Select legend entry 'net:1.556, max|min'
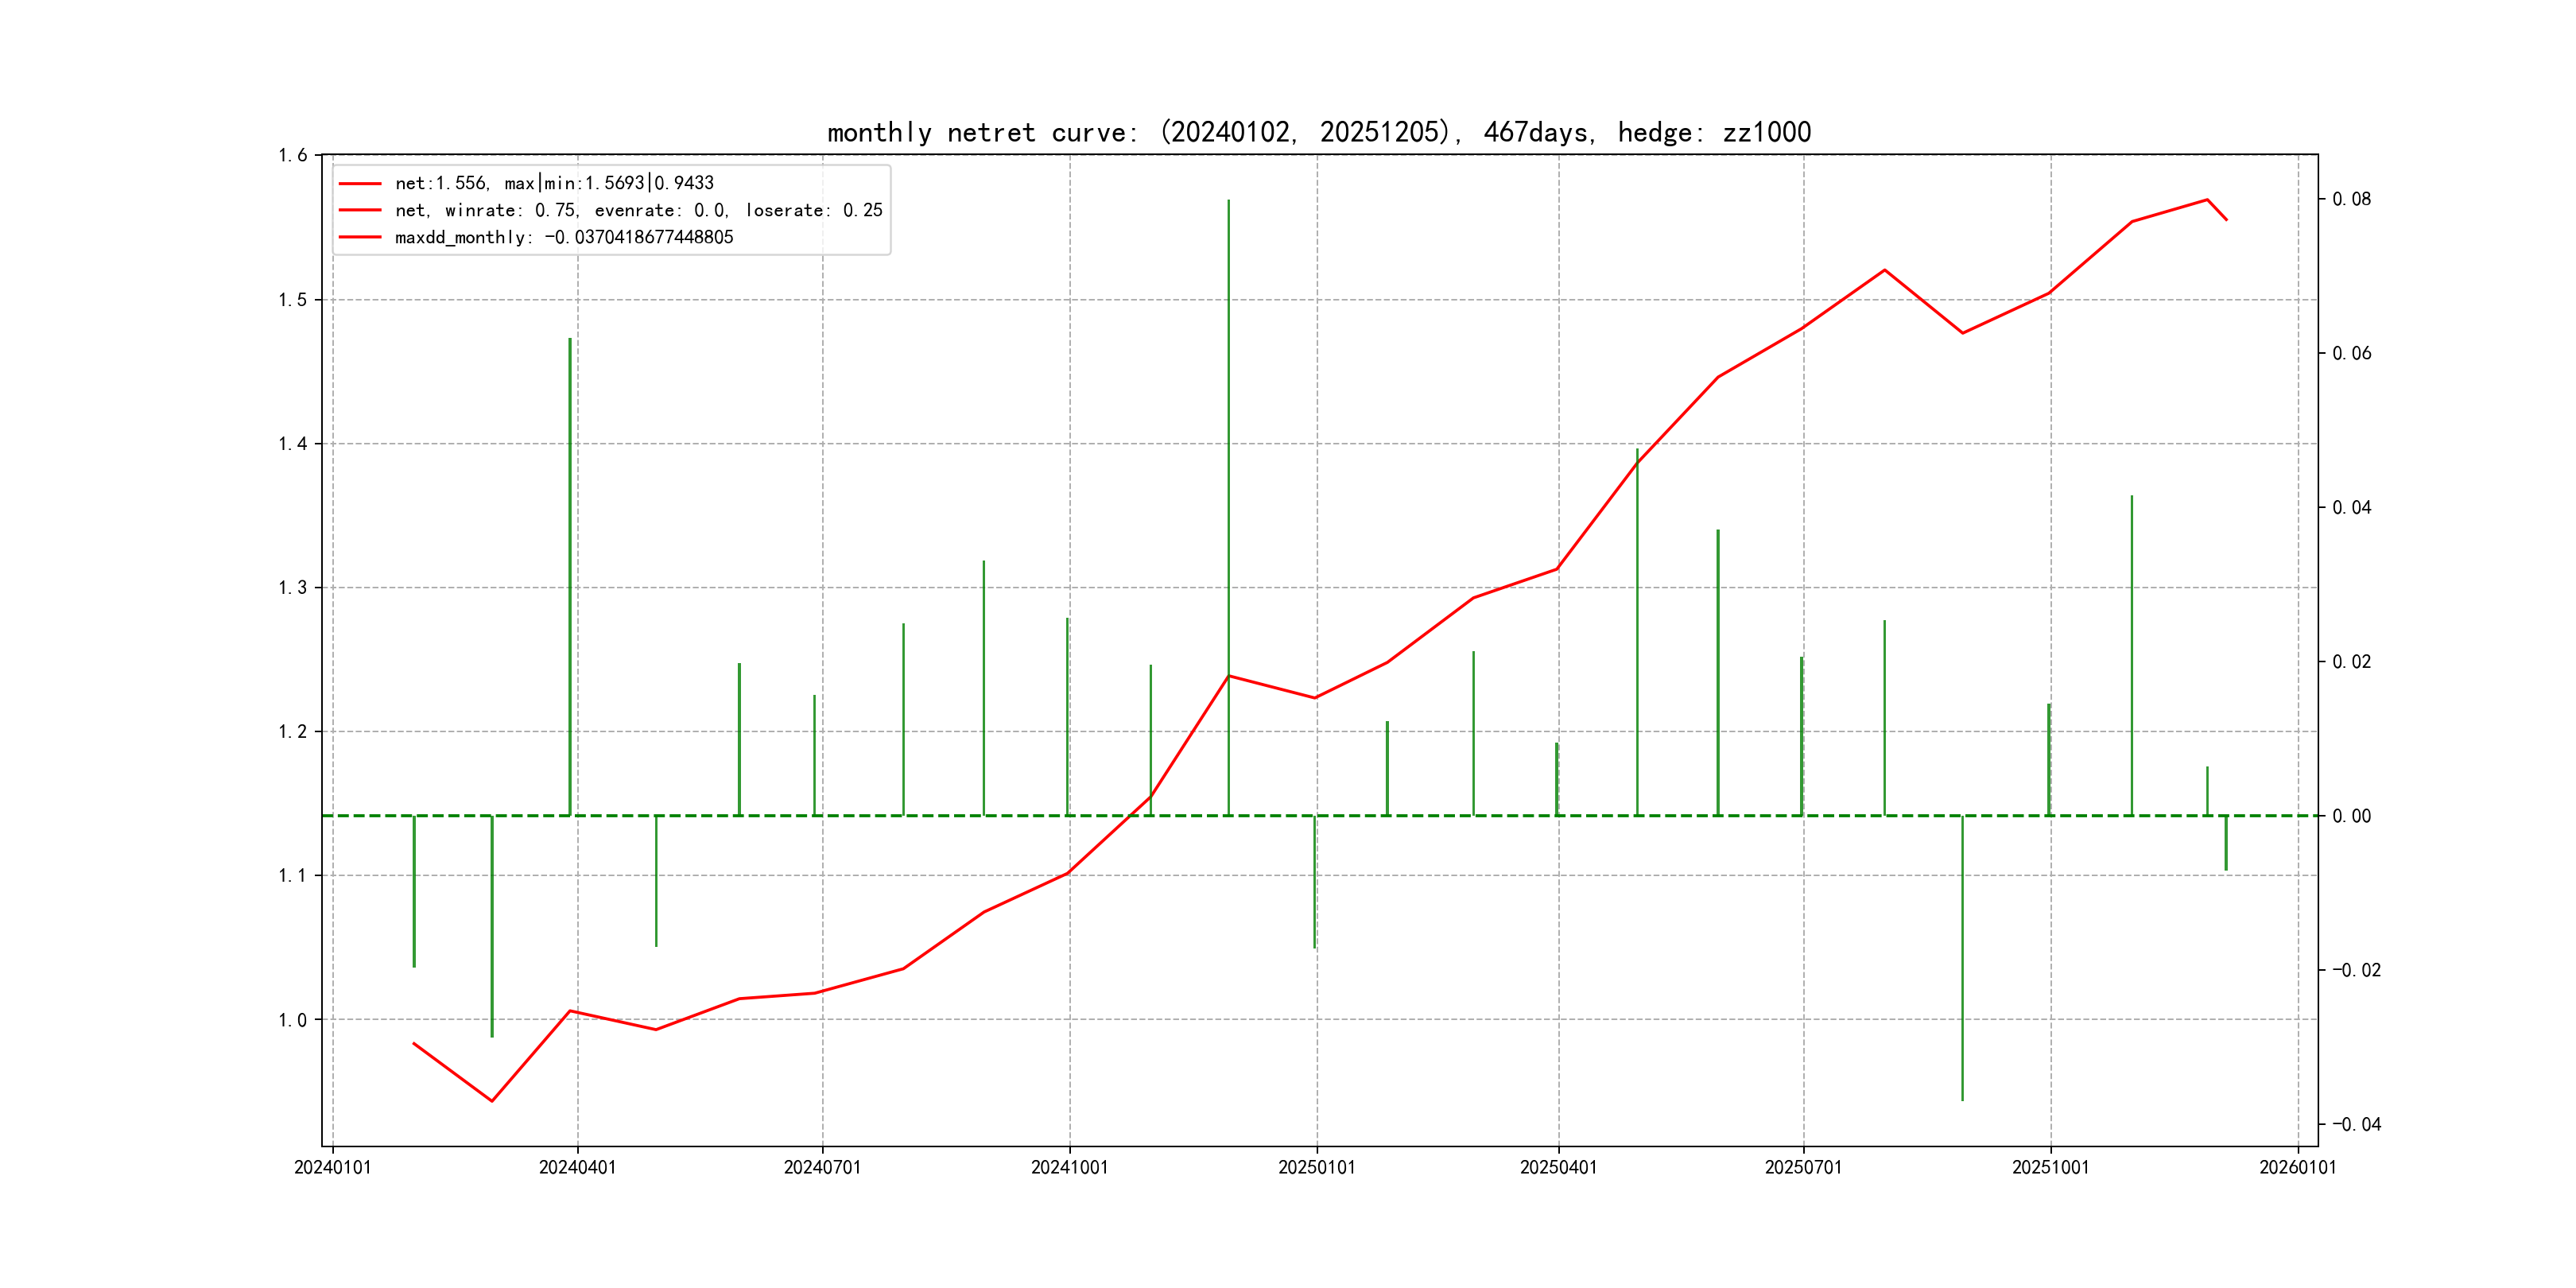 click(554, 183)
